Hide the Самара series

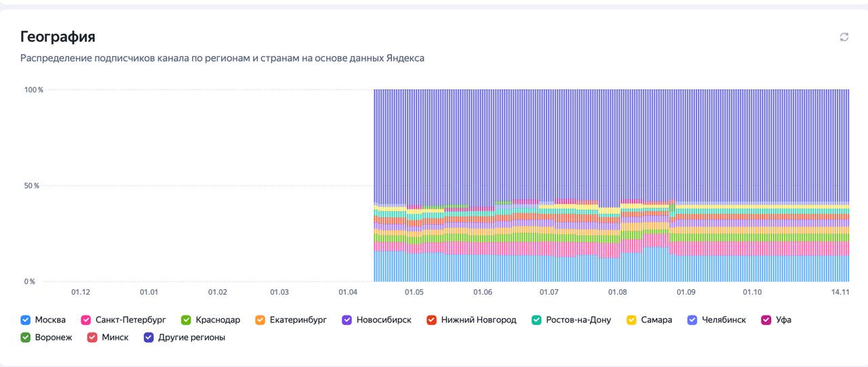[x=631, y=320]
